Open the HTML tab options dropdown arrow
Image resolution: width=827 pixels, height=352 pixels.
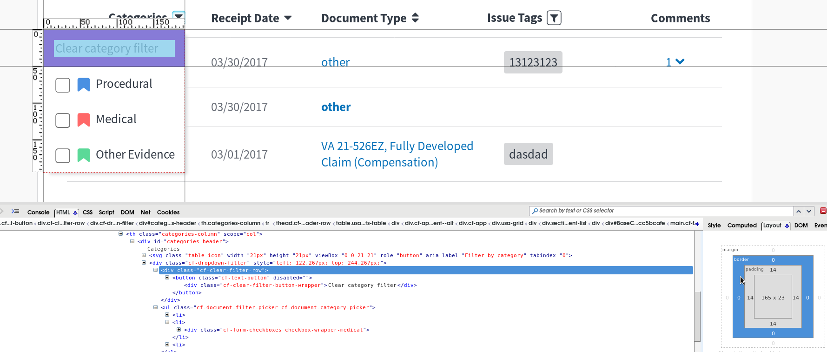tap(75, 213)
